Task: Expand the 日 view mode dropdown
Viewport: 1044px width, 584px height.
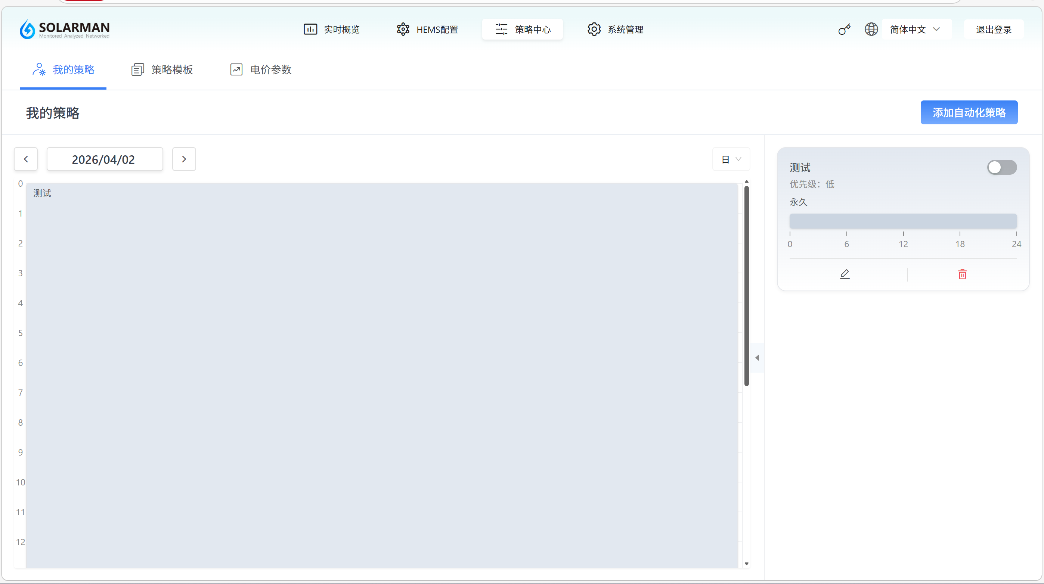Action: [x=731, y=159]
